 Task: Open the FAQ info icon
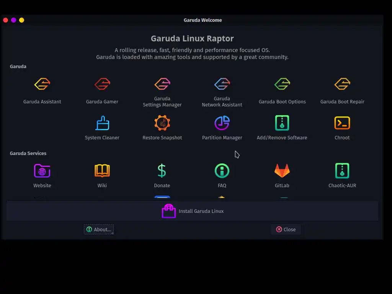coord(222,171)
